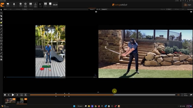Click the main timeline playhead handle

tap(114, 95)
